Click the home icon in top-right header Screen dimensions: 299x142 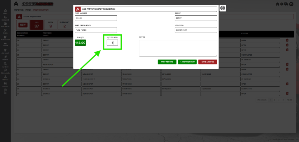(277, 4)
